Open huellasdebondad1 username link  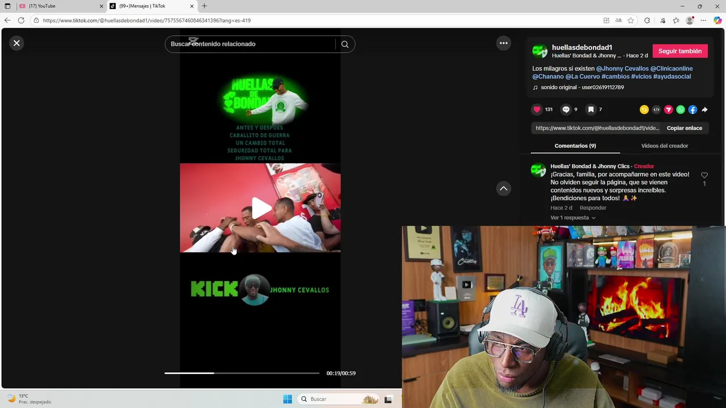[x=582, y=48]
